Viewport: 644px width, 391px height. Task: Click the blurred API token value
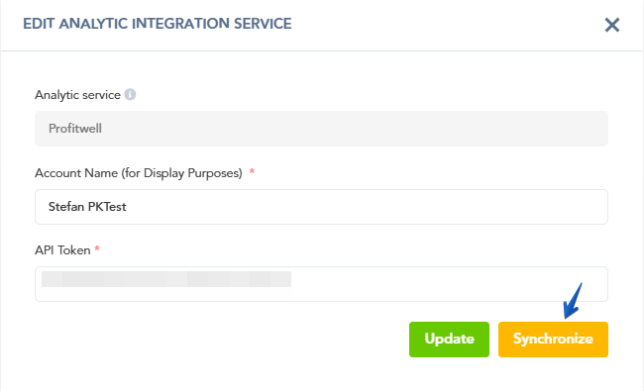click(166, 279)
